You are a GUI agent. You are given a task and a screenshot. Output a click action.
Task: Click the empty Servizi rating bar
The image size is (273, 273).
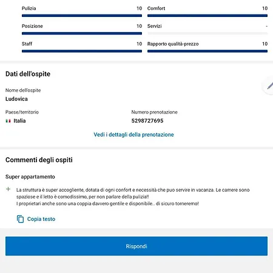[207, 33]
